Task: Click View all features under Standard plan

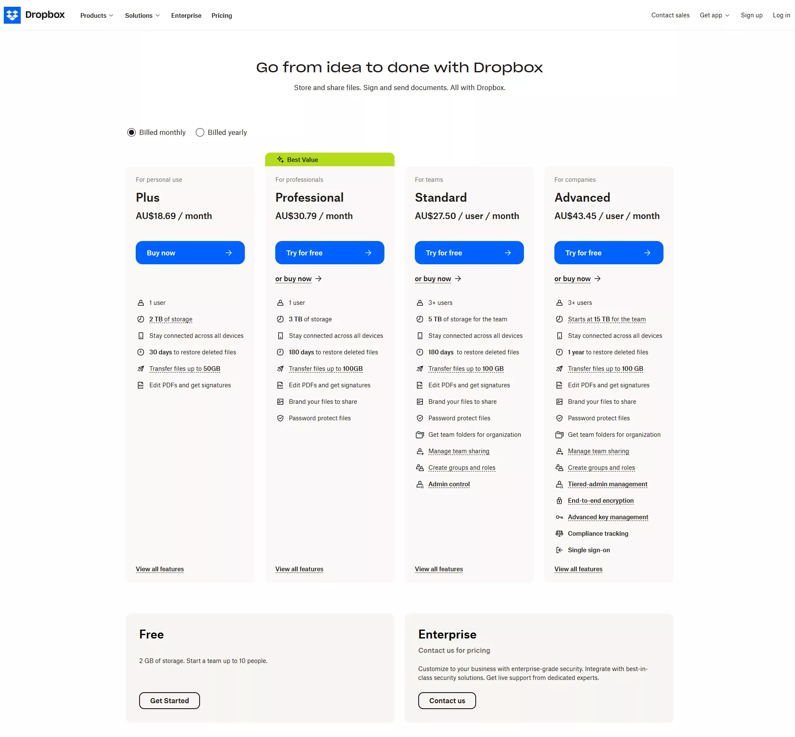Action: pyautogui.click(x=439, y=569)
